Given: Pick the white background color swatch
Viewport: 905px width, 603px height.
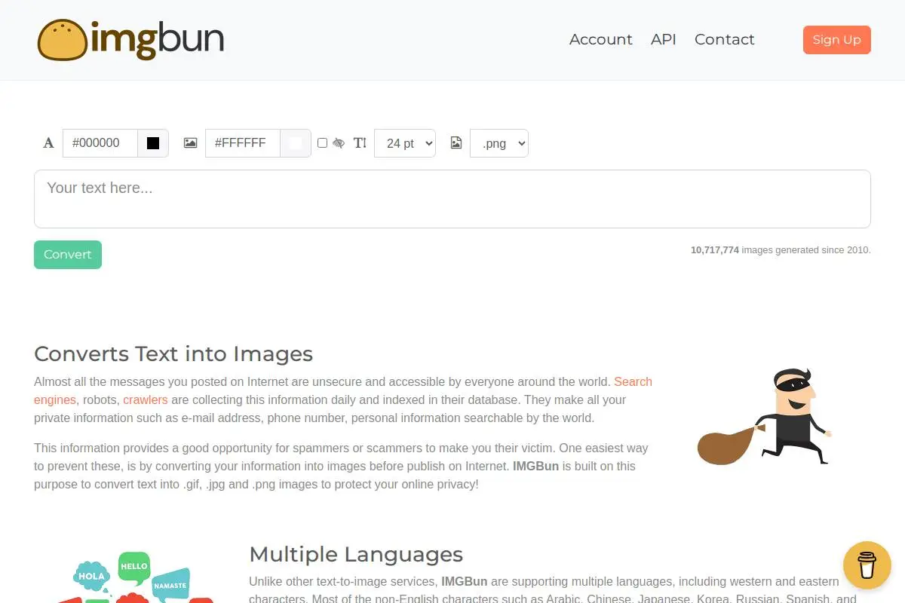Looking at the screenshot, I should [296, 143].
